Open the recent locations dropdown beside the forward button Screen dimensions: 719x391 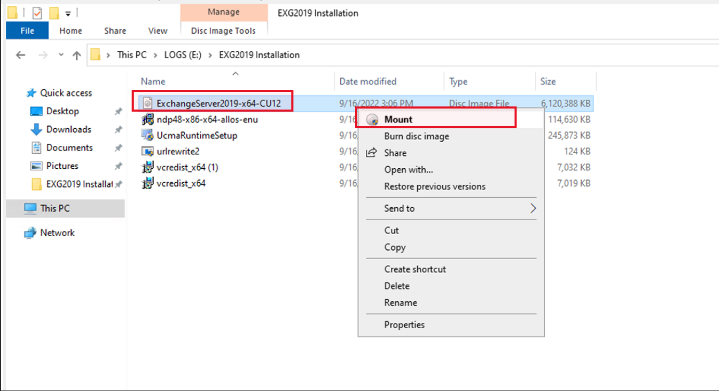(x=61, y=55)
